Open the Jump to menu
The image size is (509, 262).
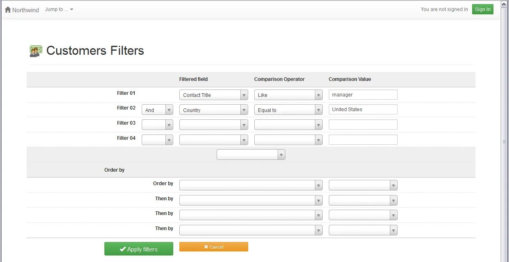(x=59, y=9)
